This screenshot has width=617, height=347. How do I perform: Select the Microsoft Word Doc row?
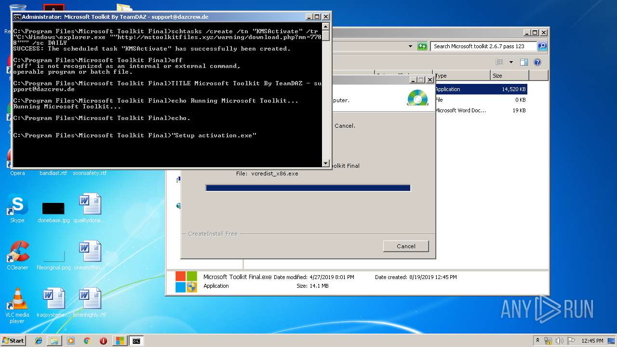(x=481, y=110)
